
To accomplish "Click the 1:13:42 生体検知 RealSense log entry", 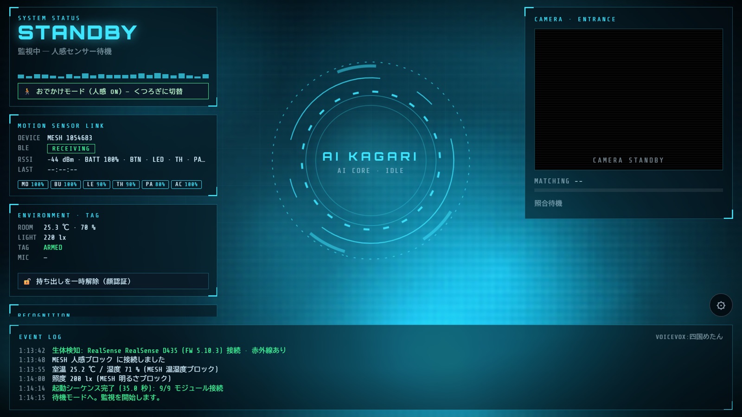I will [x=153, y=351].
